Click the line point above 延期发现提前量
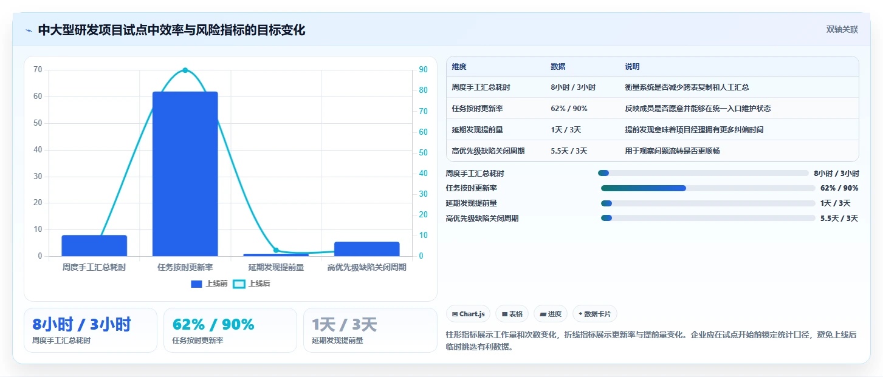Image resolution: width=883 pixels, height=377 pixels. click(x=276, y=250)
